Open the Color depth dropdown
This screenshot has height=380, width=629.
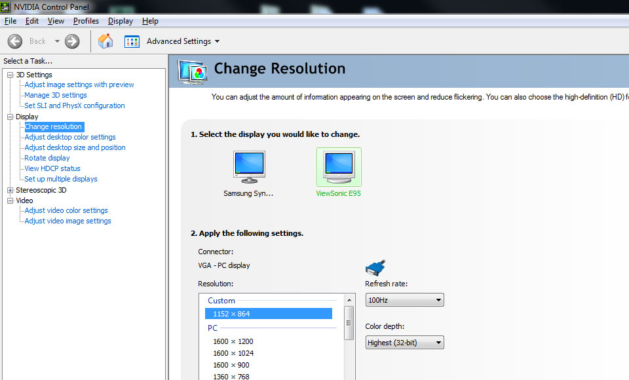point(404,342)
